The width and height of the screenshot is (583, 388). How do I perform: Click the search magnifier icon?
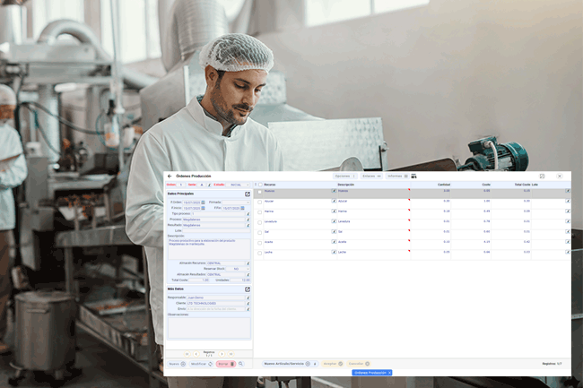[x=240, y=364]
